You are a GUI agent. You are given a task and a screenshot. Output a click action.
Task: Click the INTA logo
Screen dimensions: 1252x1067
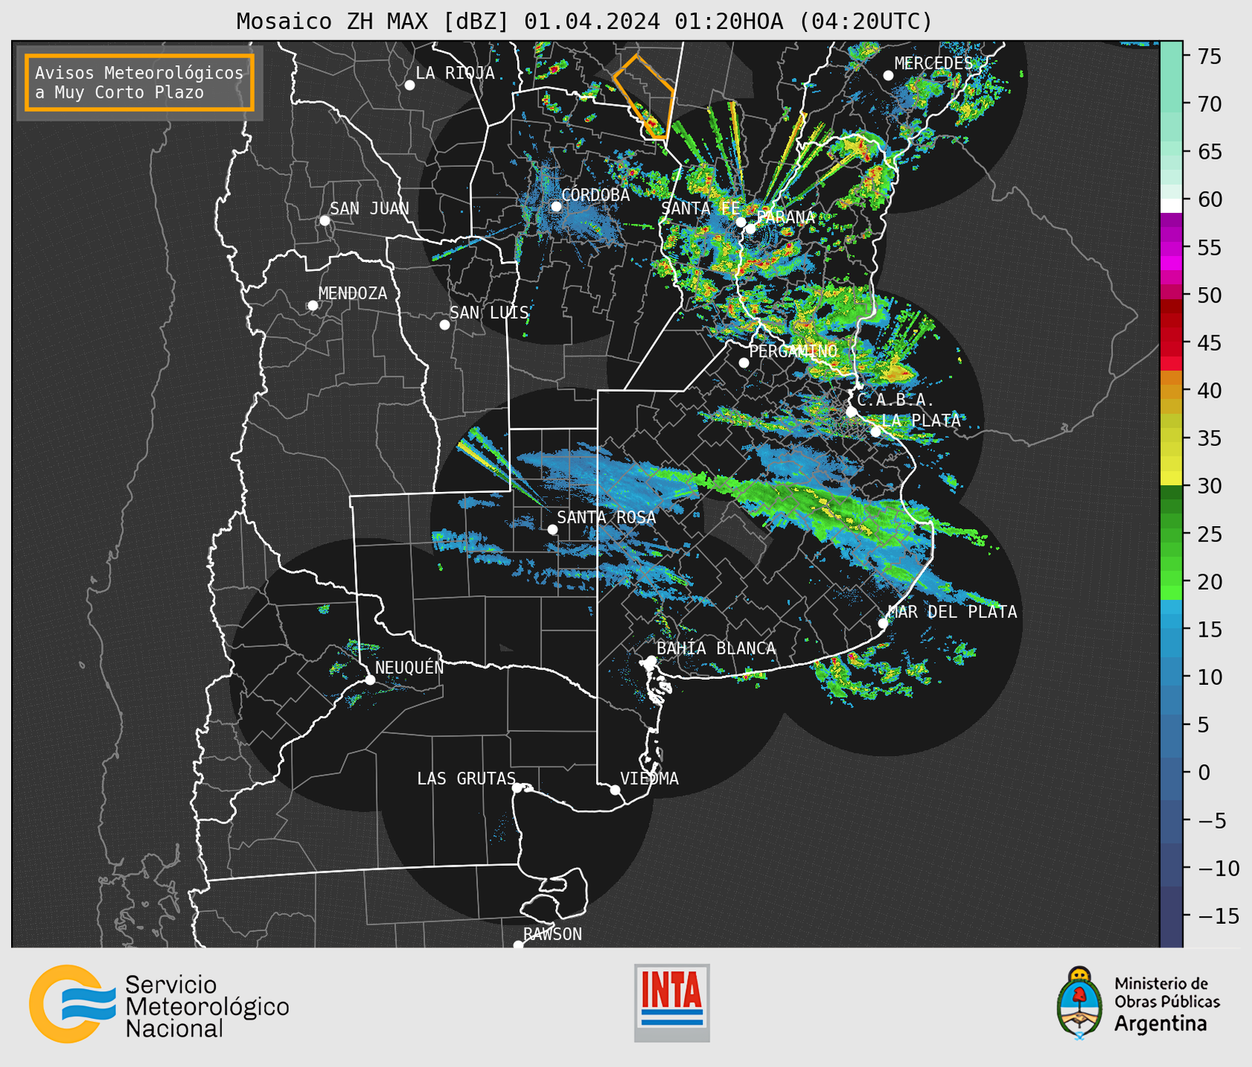click(672, 1002)
